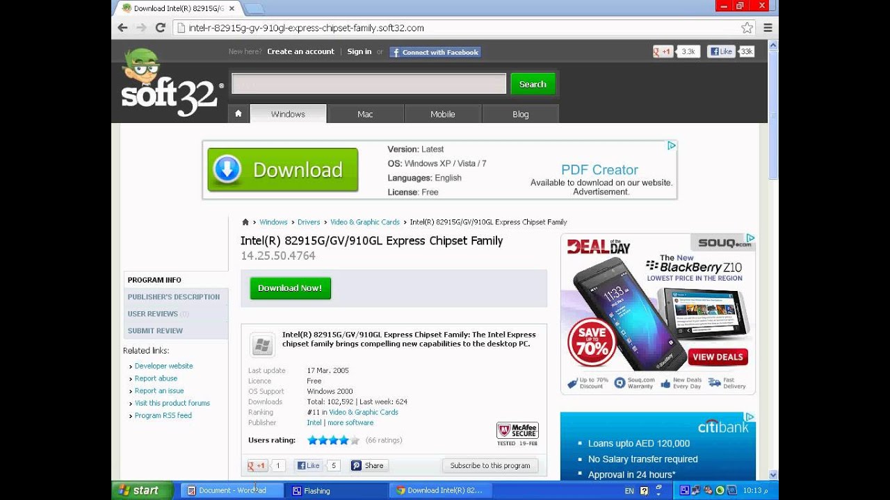This screenshot has height=500, width=890.
Task: Go to soft32 home icon tab
Action: click(x=238, y=114)
